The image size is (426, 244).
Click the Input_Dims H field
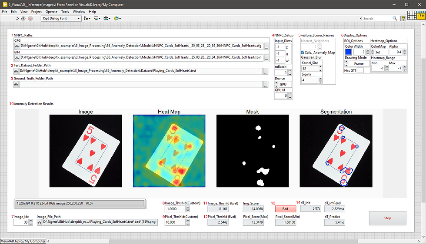click(280, 54)
